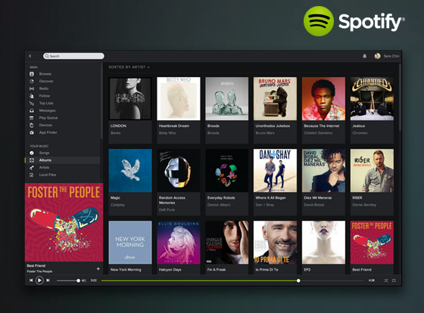Viewport: 424px width, 313px height.
Task: Click the Best Friend now-playing title
Action: tap(36, 265)
